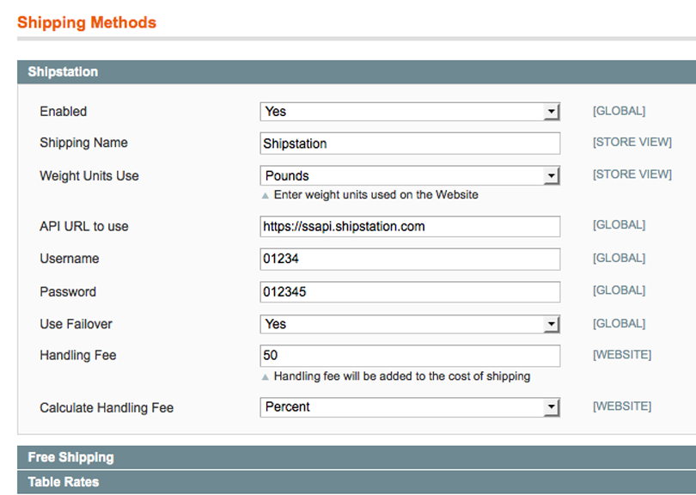Open the Use Failover dropdown

click(x=410, y=325)
